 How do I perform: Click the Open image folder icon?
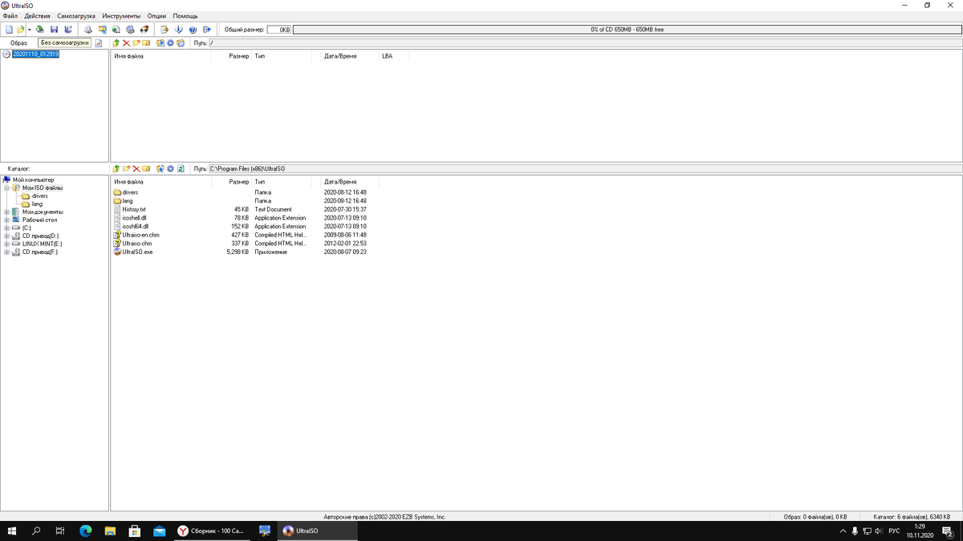21,30
